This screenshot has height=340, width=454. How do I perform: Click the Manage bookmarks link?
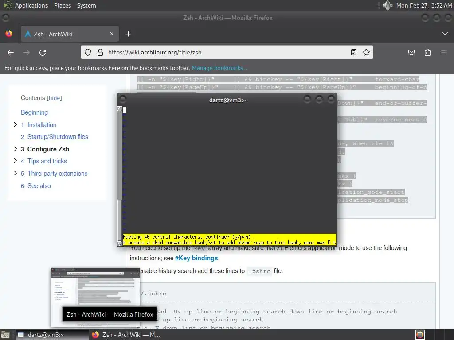[220, 68]
